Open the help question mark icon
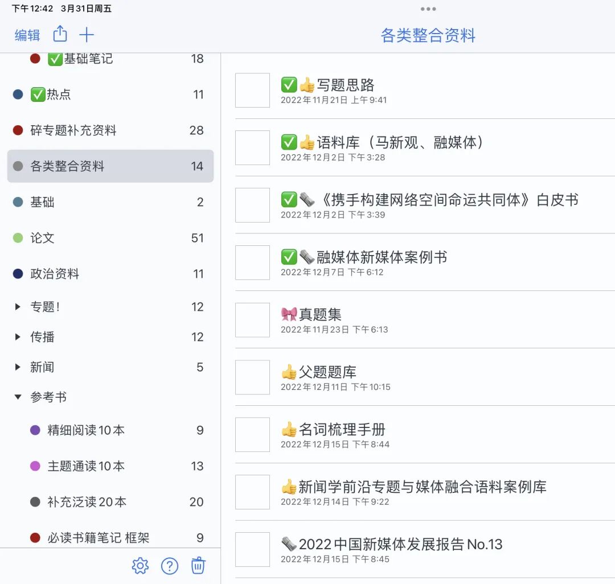 pos(169,566)
